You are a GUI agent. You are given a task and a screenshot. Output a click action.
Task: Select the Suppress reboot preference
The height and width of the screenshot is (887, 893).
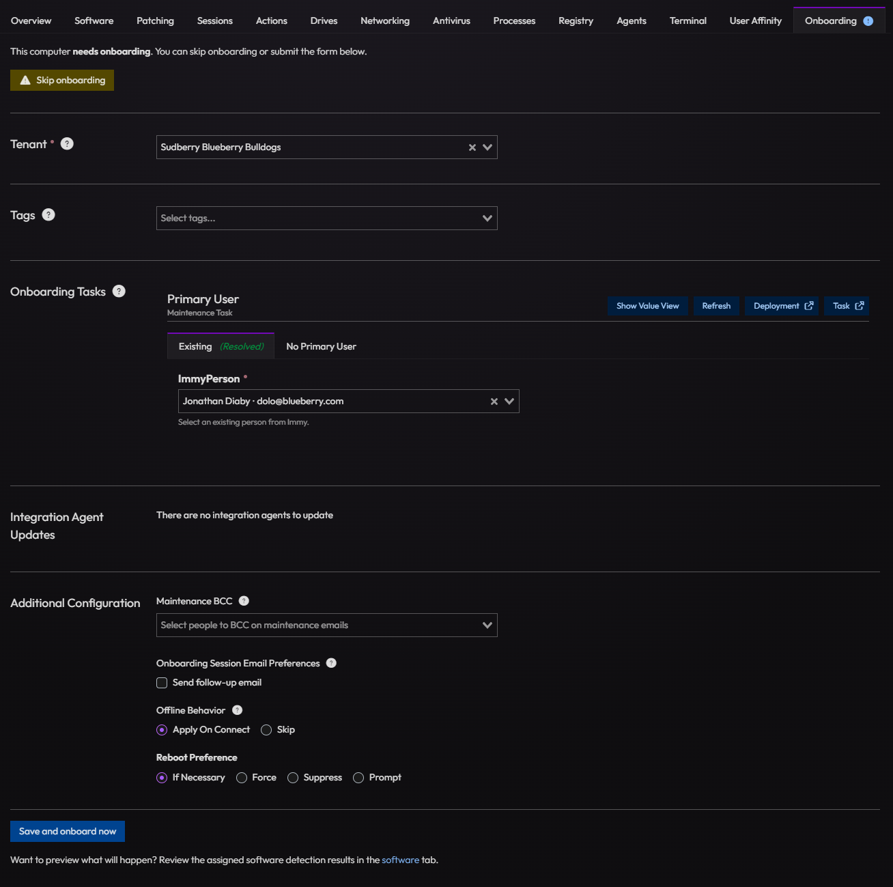pyautogui.click(x=293, y=778)
